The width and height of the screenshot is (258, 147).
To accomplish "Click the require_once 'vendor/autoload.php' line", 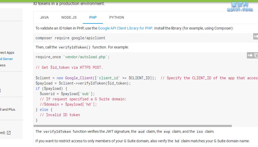I will click(73, 57).
